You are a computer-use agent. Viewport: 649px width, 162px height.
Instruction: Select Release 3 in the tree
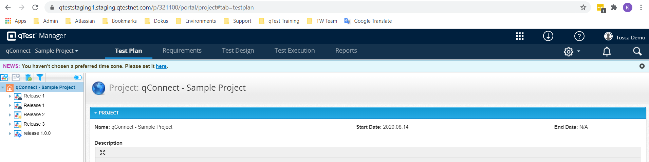click(34, 124)
